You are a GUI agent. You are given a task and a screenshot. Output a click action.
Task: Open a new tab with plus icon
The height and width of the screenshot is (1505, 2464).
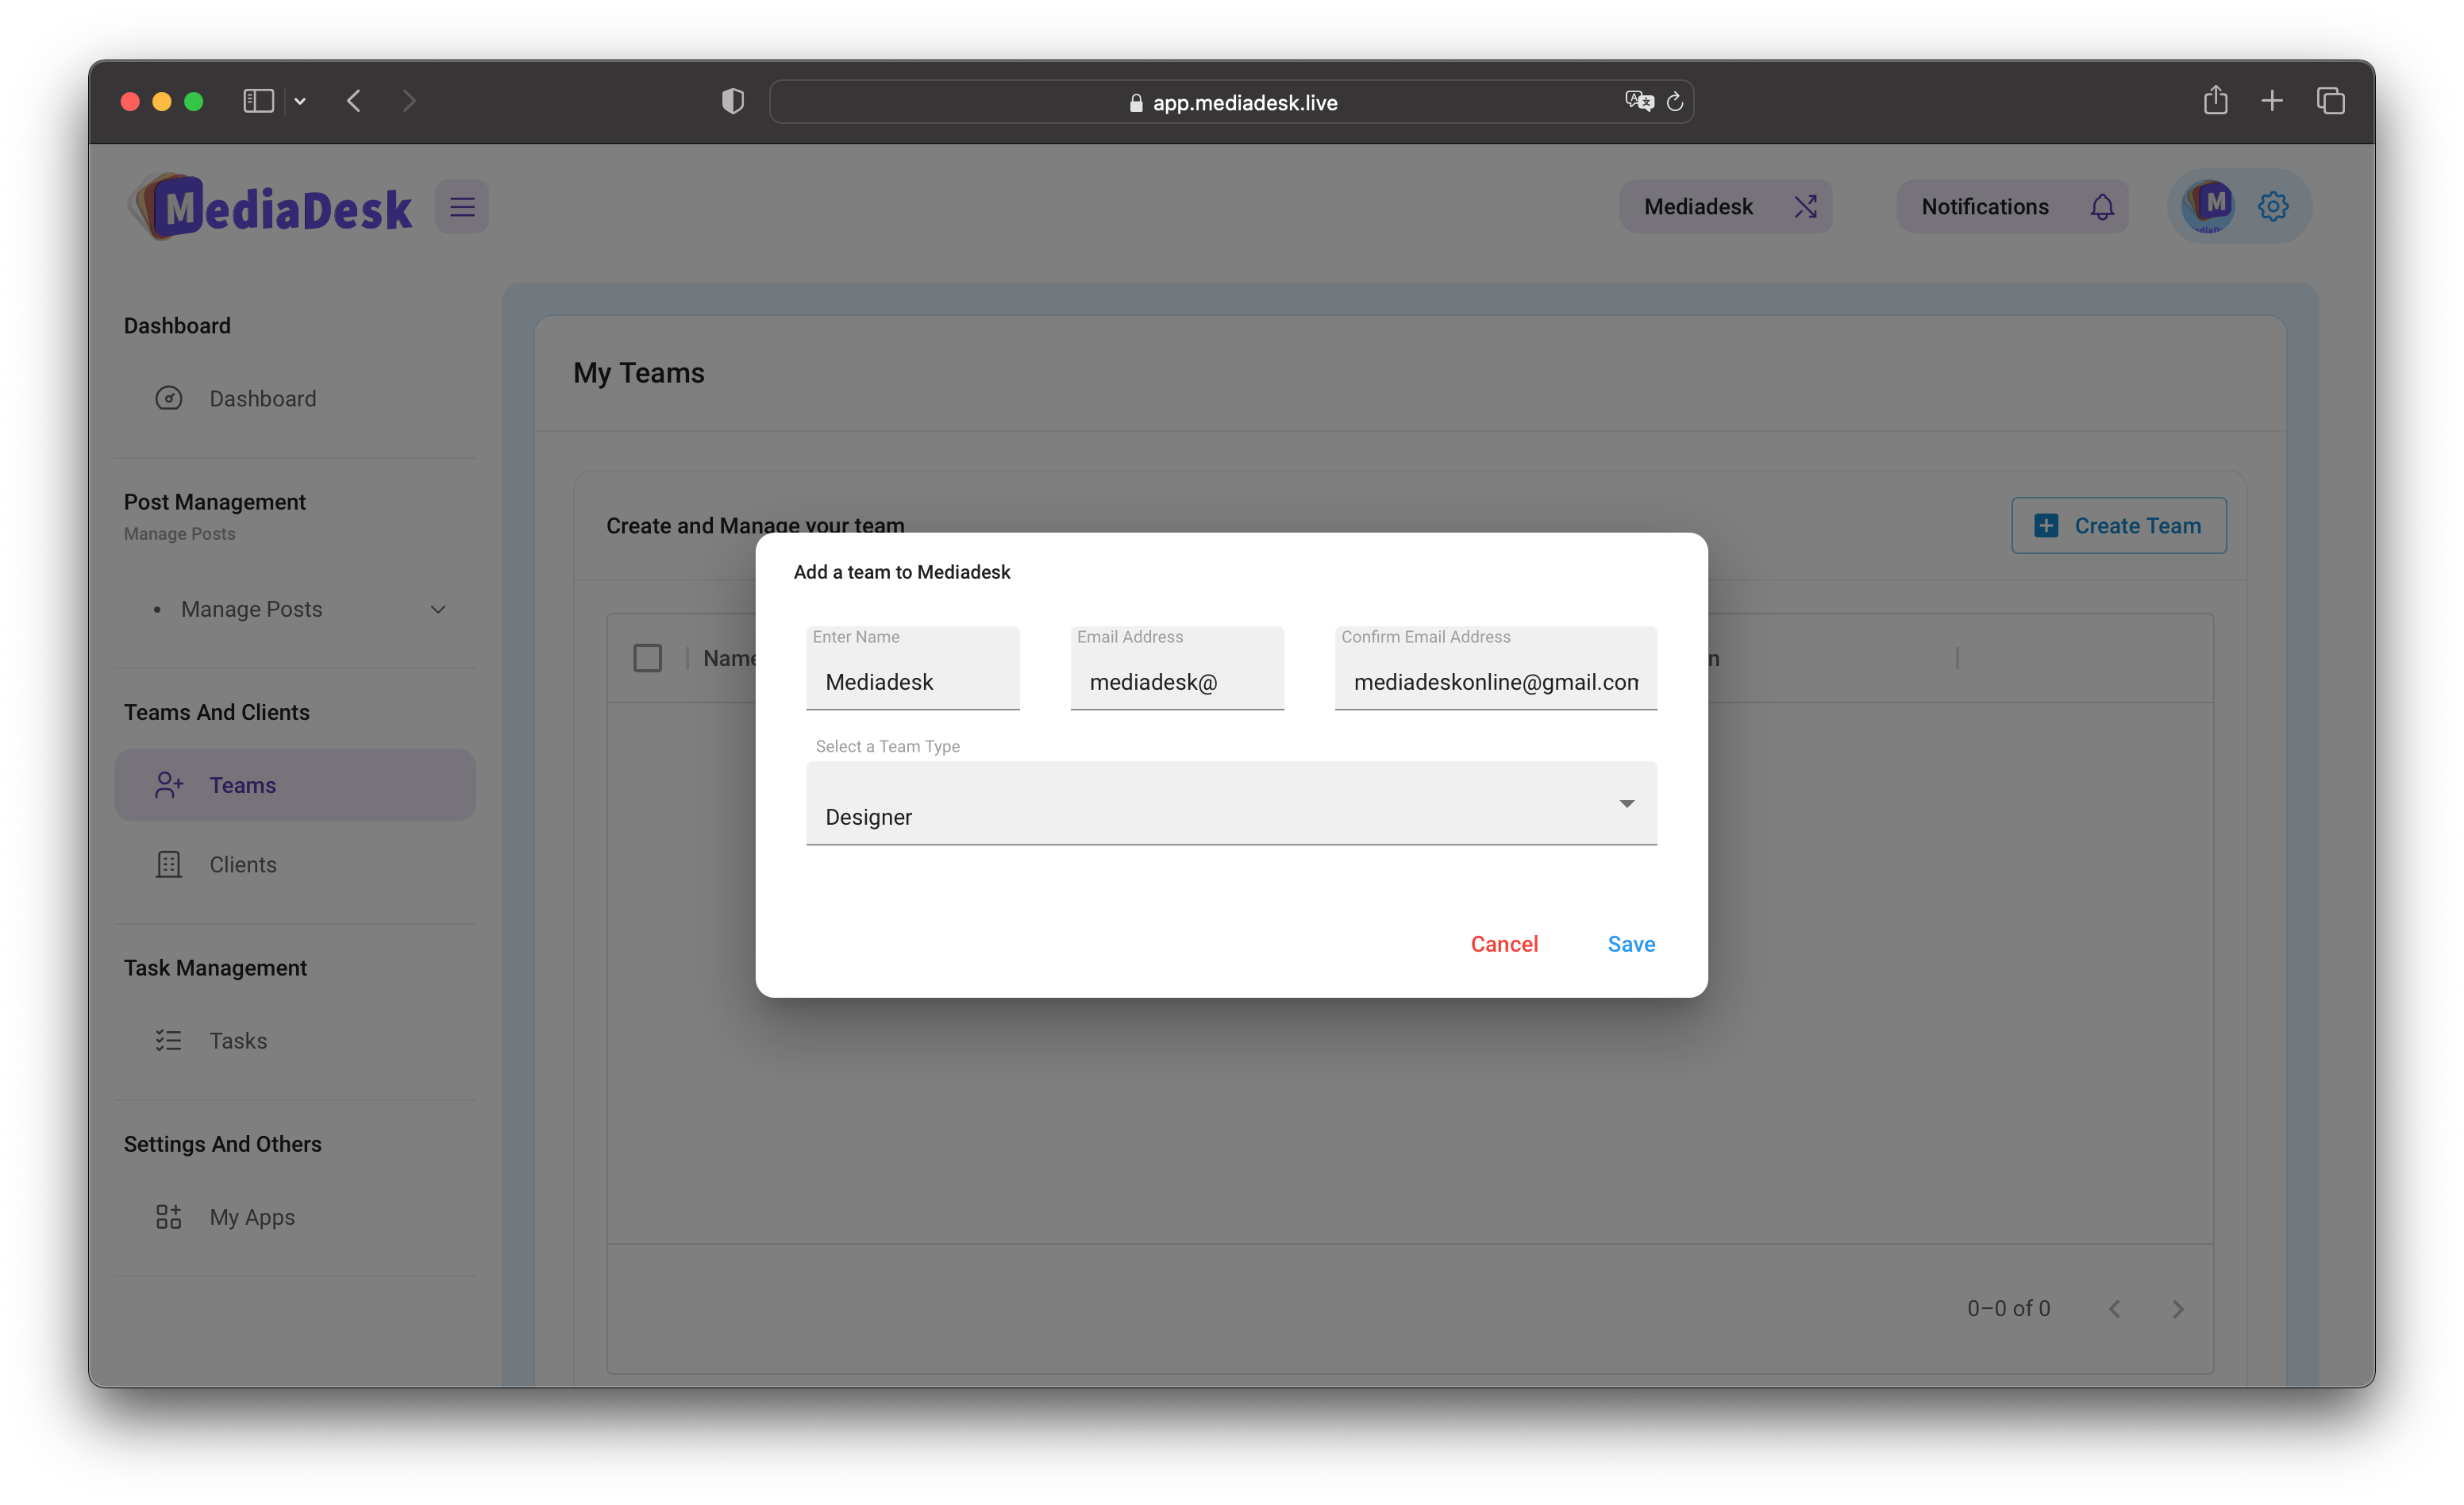click(2272, 101)
